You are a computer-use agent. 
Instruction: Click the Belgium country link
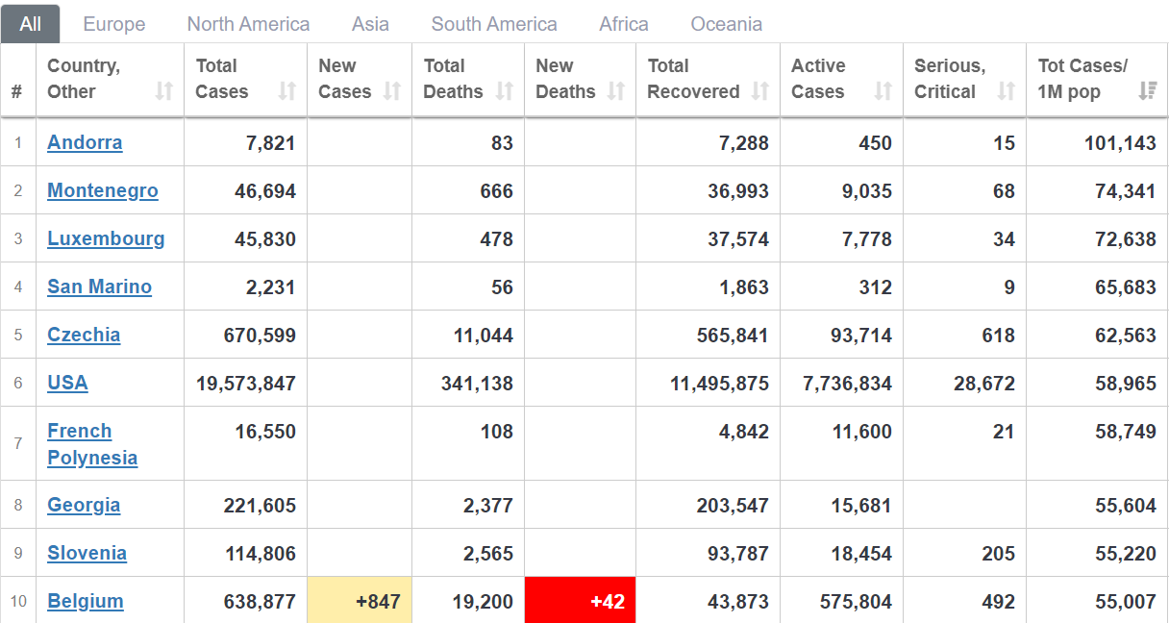pos(86,601)
